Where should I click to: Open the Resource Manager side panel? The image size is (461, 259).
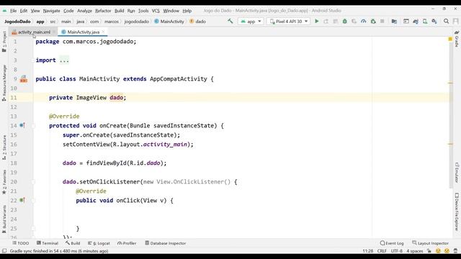click(4, 83)
